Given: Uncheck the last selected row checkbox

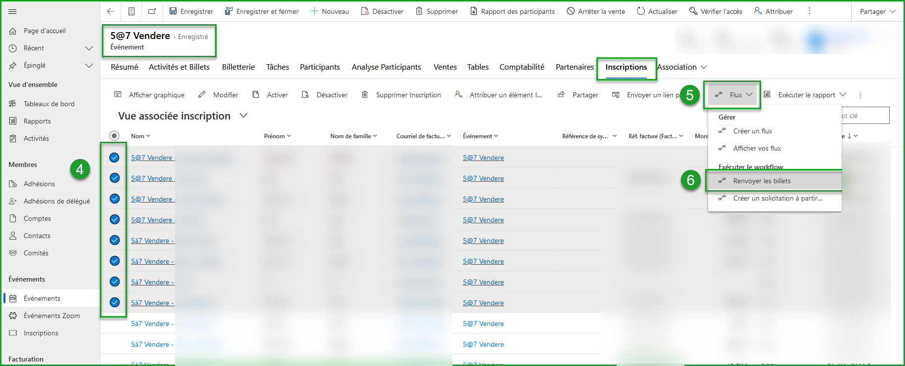Looking at the screenshot, I should [114, 302].
